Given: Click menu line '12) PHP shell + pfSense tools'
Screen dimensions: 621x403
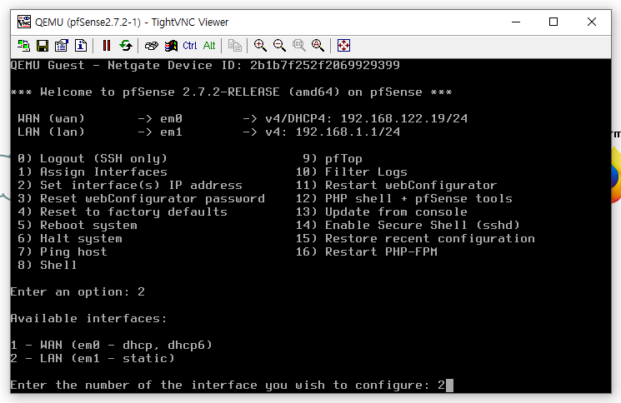Looking at the screenshot, I should click(x=404, y=198).
